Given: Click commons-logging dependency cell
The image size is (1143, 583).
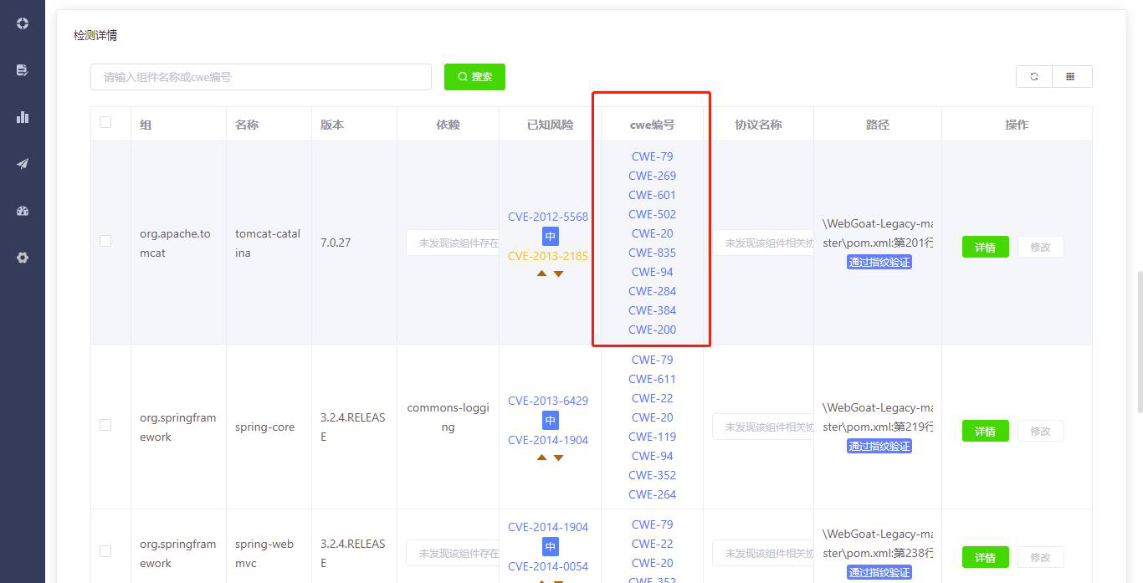Looking at the screenshot, I should point(448,417).
